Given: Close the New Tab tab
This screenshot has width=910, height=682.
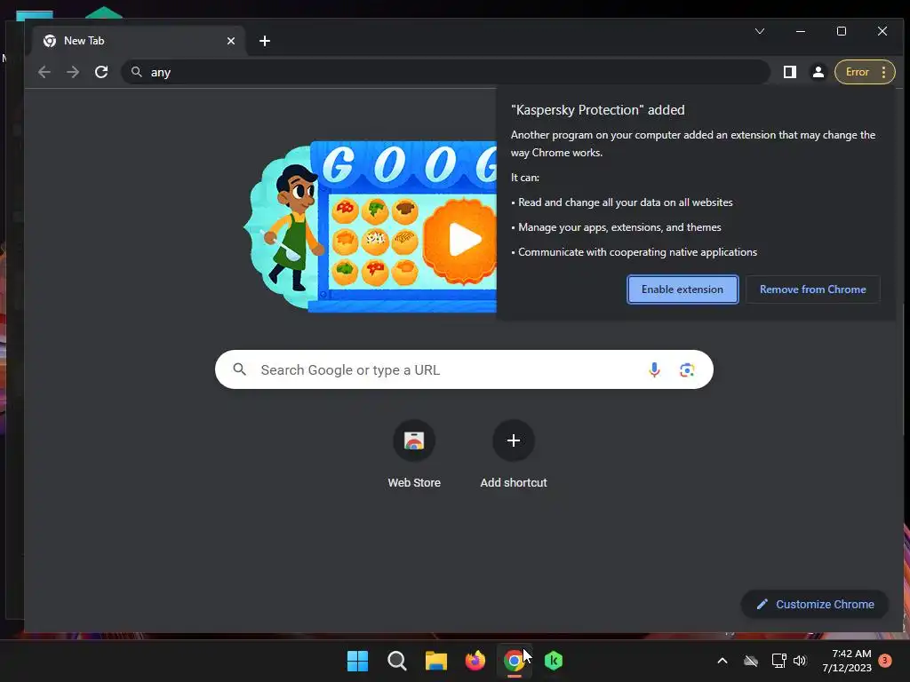Looking at the screenshot, I should pos(231,41).
